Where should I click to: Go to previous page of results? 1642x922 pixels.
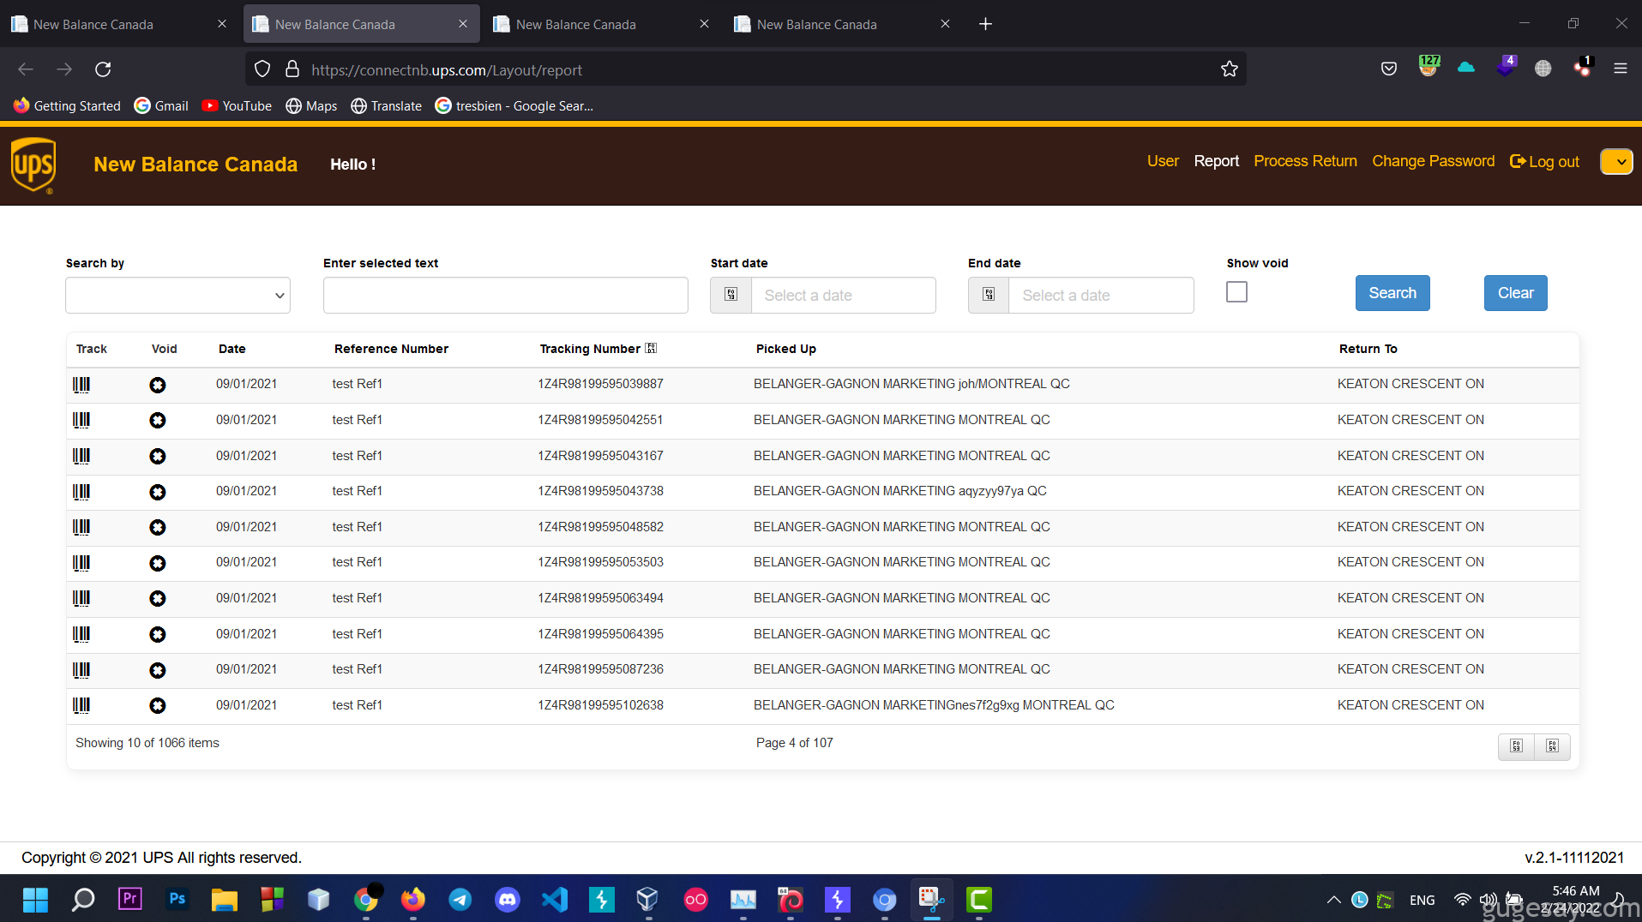tap(1516, 746)
